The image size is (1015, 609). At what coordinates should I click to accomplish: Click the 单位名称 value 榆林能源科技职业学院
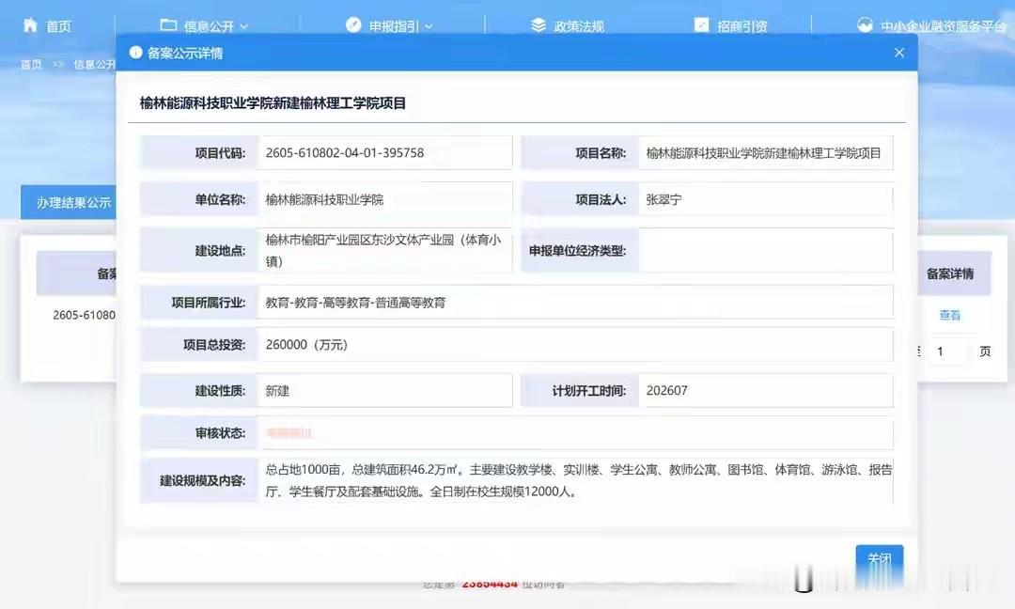point(324,199)
